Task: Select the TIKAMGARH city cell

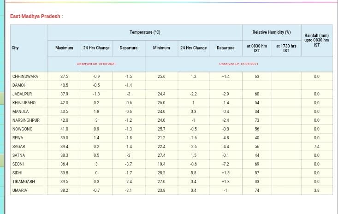Action: click(24, 182)
